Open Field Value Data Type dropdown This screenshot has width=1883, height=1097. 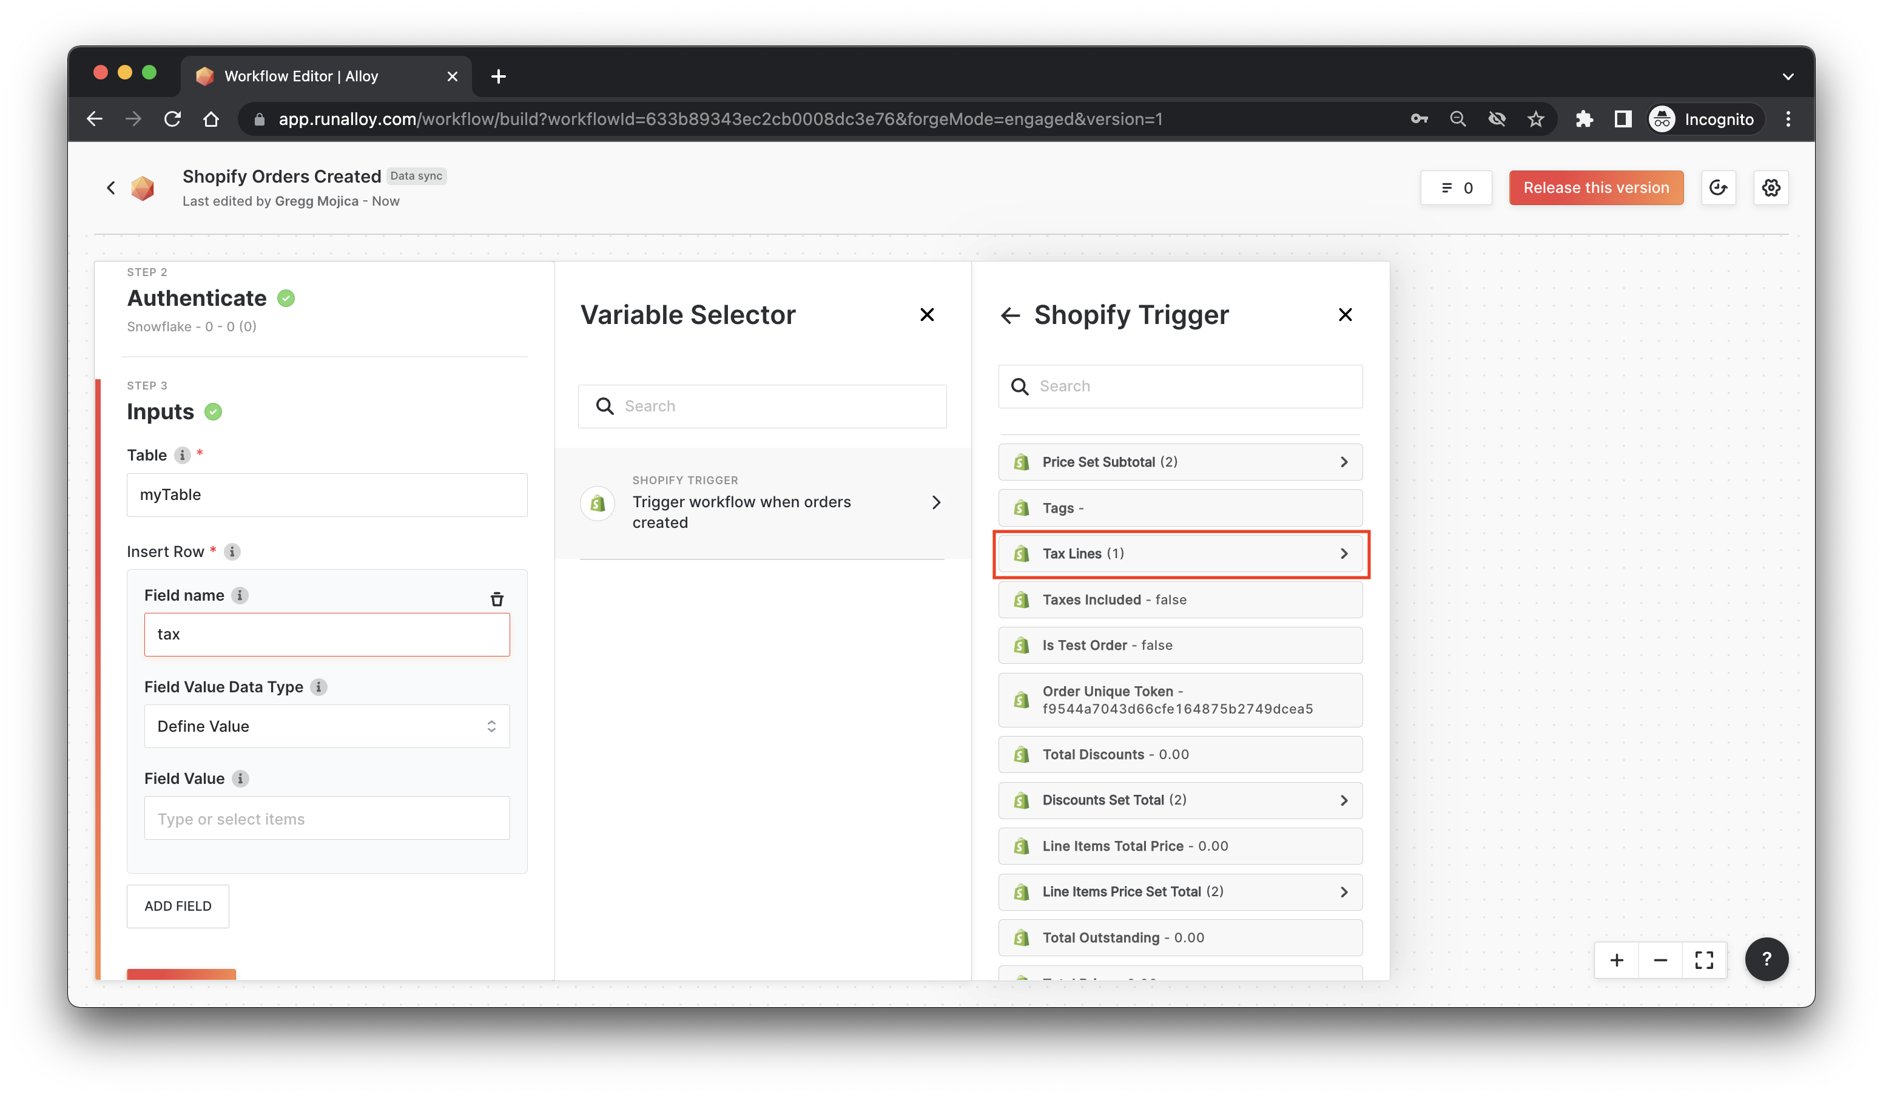click(x=326, y=726)
